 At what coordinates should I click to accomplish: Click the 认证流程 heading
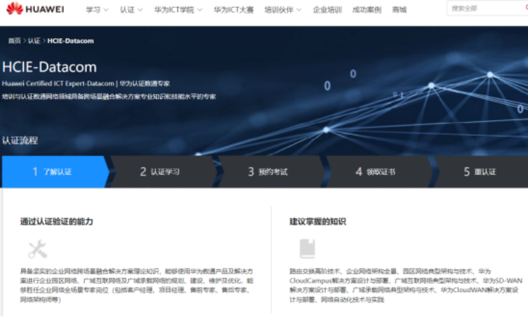pos(20,140)
